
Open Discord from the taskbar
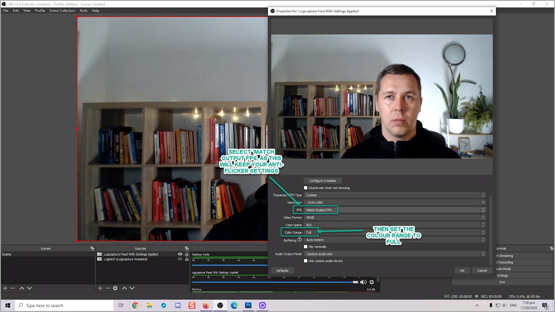[178, 305]
